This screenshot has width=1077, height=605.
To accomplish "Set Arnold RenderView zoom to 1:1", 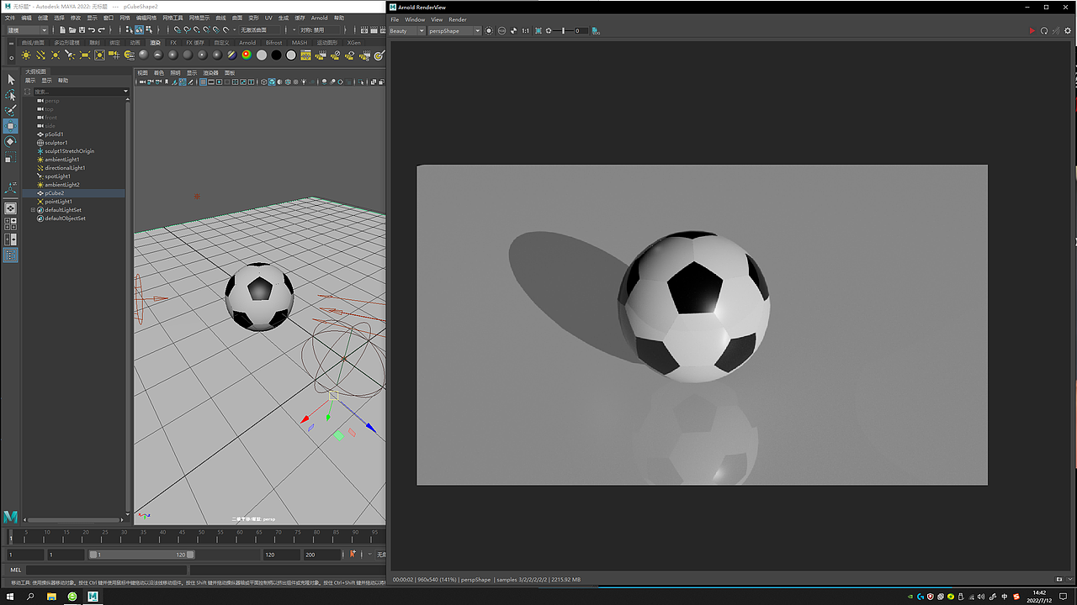I will 526,31.
